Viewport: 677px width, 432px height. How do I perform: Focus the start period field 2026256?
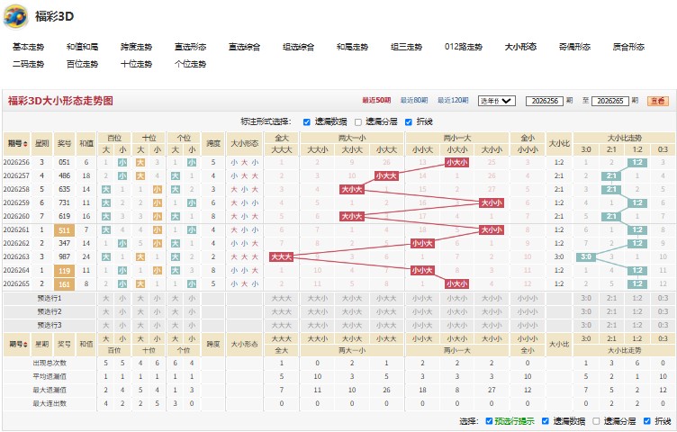tap(545, 101)
